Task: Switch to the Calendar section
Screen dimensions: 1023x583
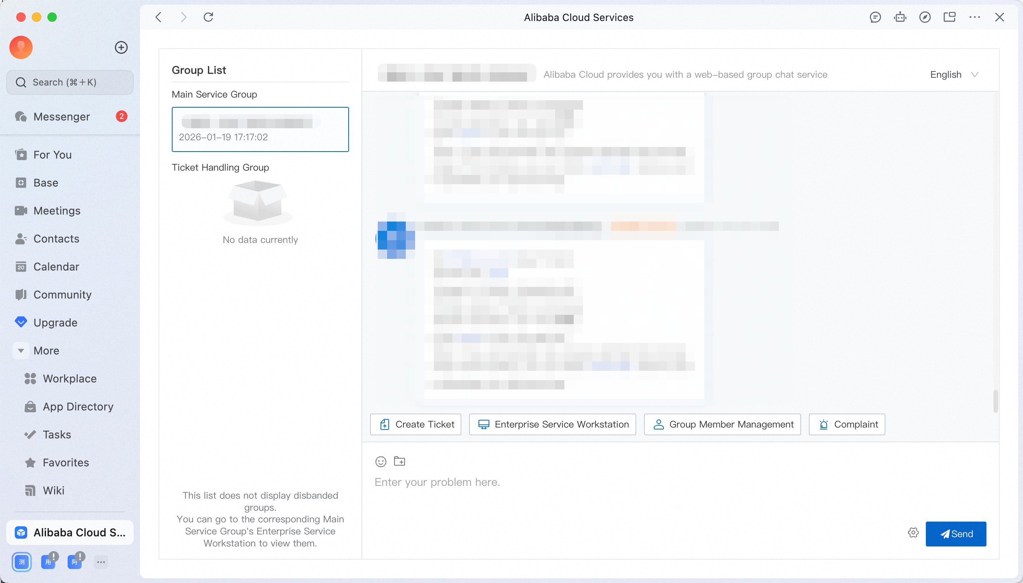Action: pos(56,267)
